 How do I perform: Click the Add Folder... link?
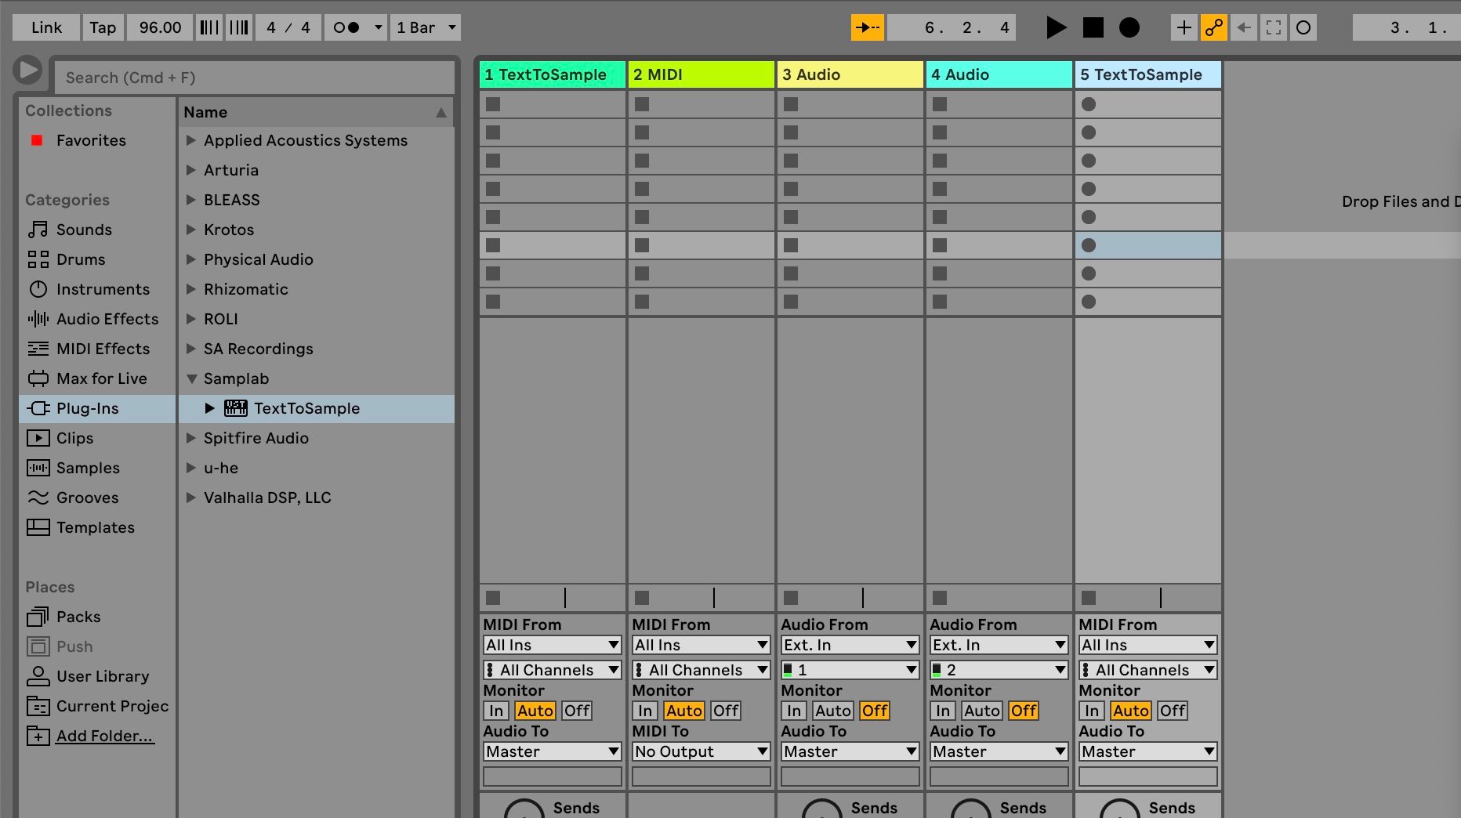coord(105,736)
